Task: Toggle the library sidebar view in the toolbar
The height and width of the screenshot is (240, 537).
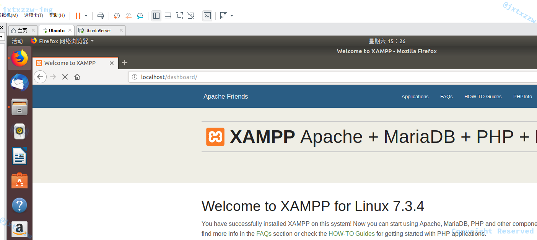Action: point(156,16)
